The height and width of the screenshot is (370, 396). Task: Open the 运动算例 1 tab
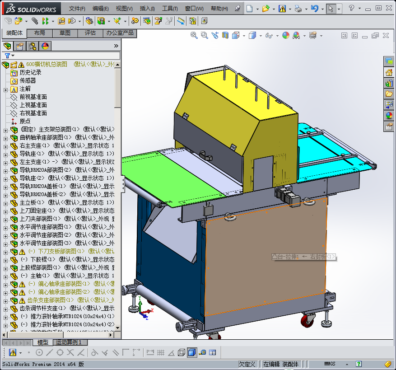(70, 342)
